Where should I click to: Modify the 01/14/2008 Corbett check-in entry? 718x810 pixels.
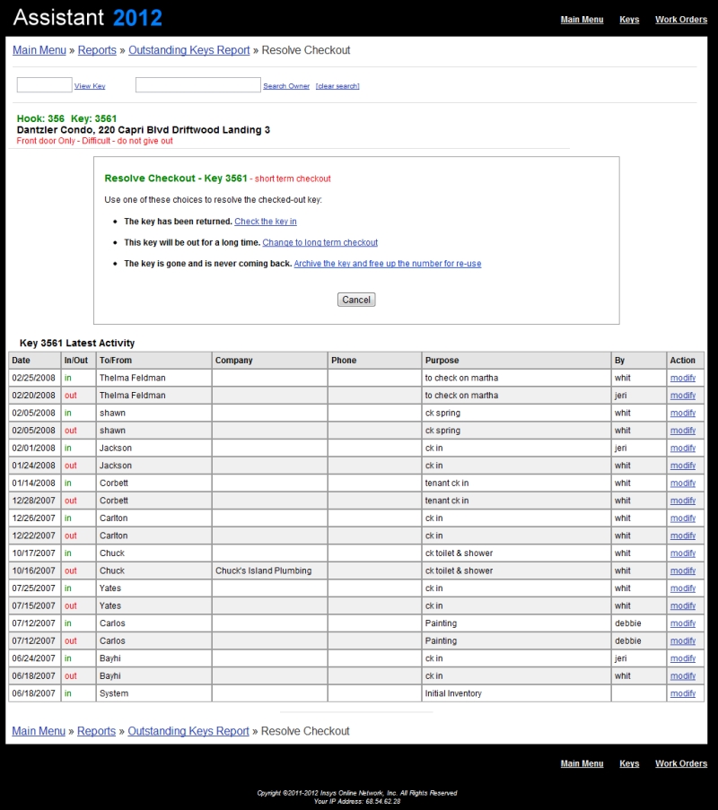pos(682,483)
